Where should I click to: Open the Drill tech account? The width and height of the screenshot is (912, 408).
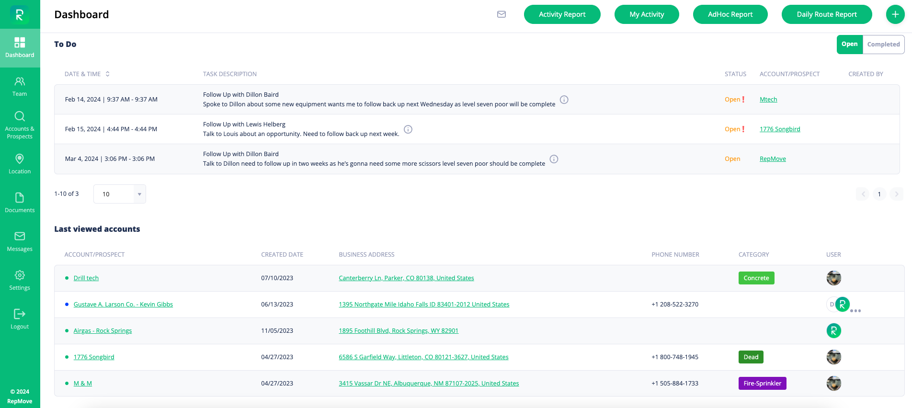click(86, 278)
